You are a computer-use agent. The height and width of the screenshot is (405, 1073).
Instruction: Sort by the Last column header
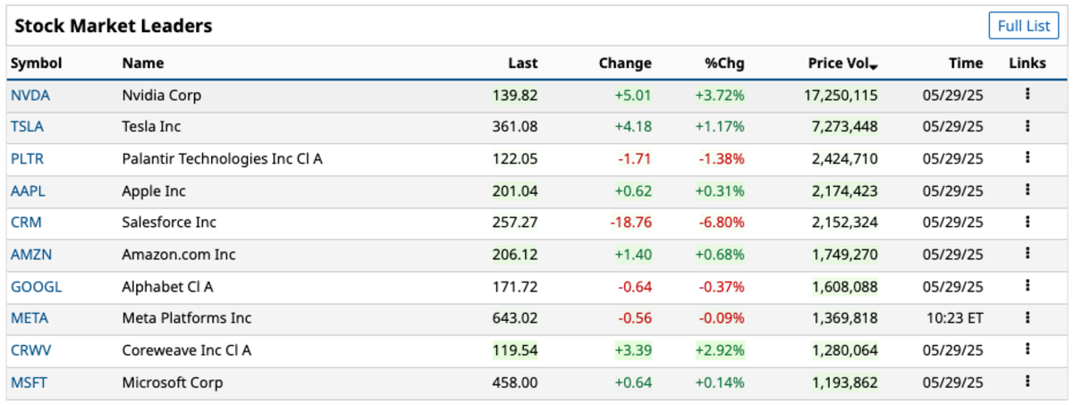(x=522, y=63)
